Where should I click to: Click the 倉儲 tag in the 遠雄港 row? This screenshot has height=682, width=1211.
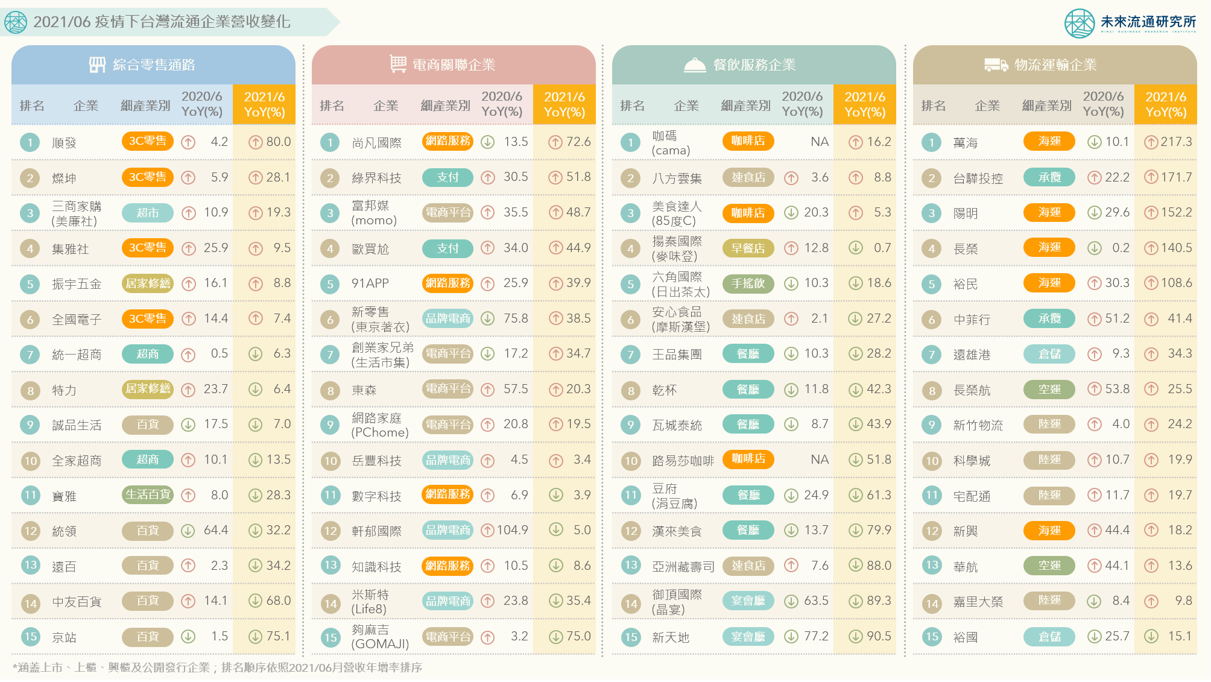1049,353
